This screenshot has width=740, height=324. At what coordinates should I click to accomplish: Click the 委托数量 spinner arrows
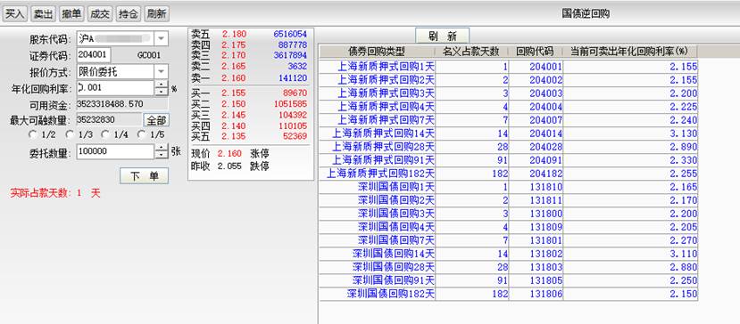(x=162, y=151)
